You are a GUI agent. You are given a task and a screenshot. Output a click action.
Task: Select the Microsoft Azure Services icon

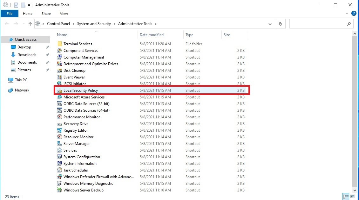(x=59, y=97)
